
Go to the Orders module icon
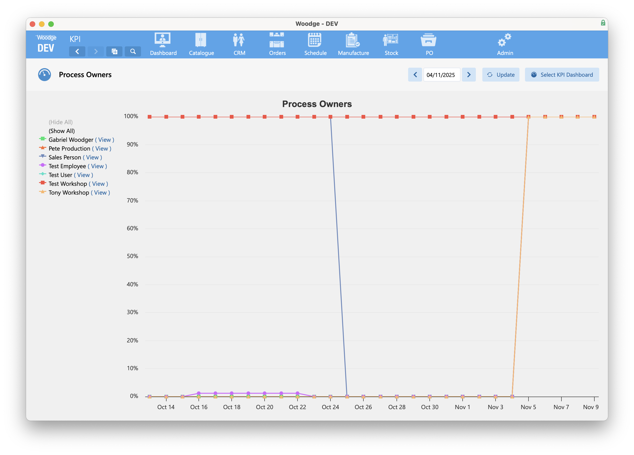click(x=277, y=40)
